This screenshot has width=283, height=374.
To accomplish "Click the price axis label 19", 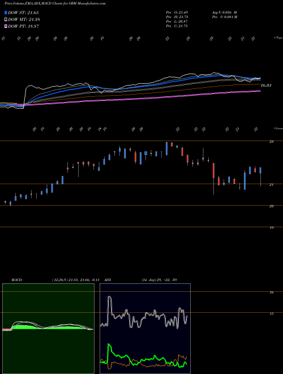I will tap(271, 228).
